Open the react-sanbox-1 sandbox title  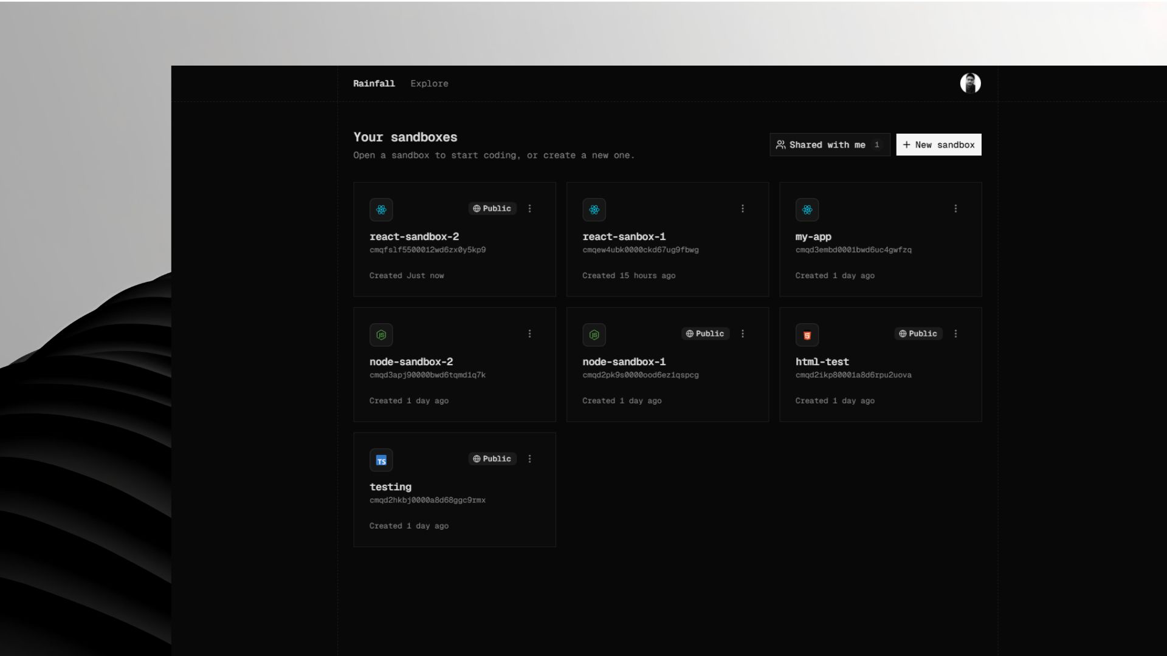(x=624, y=236)
